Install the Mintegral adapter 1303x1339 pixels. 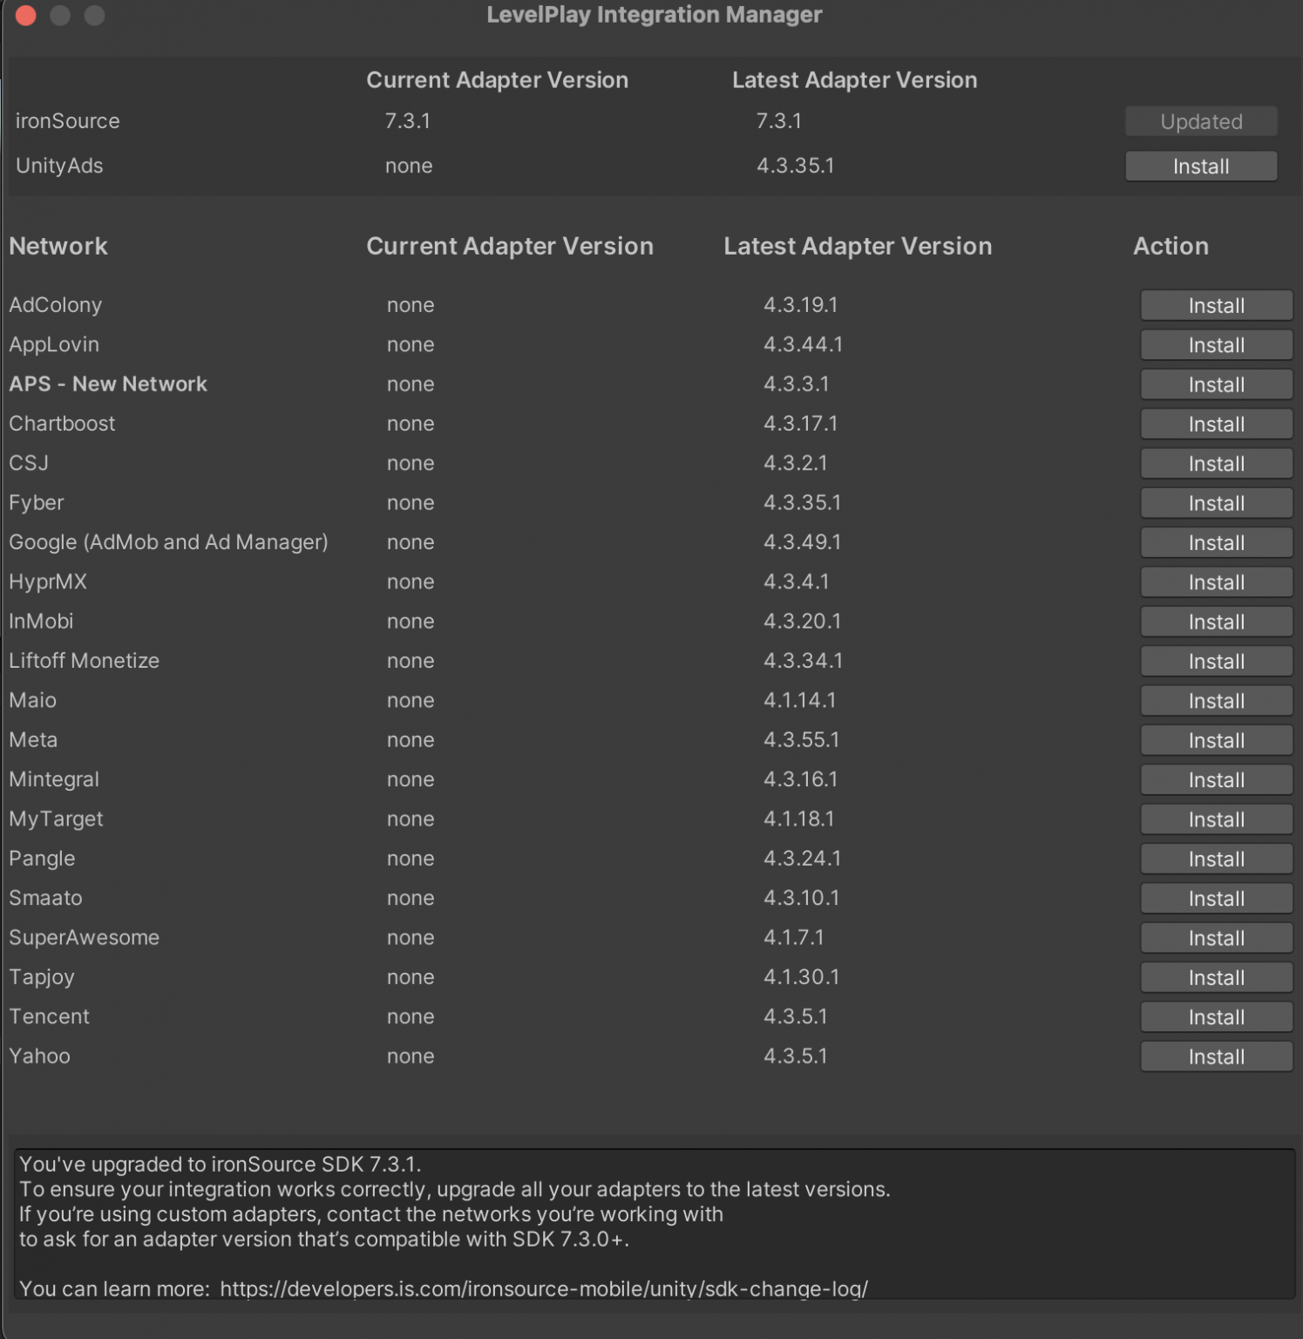tap(1216, 779)
